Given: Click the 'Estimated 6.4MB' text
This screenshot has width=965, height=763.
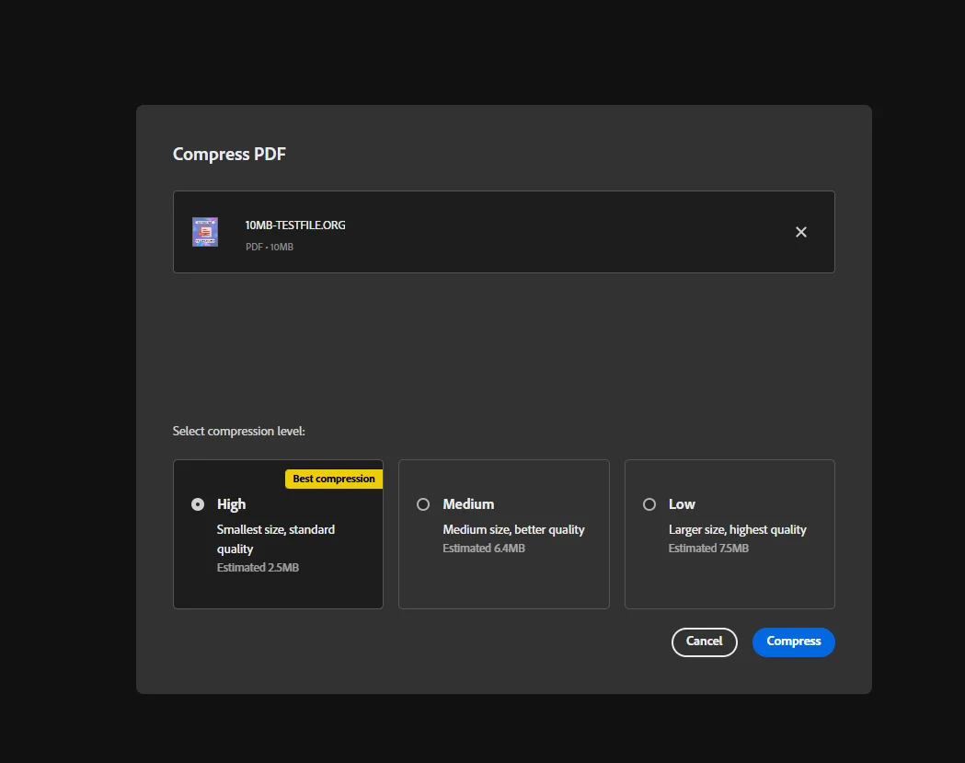Looking at the screenshot, I should pyautogui.click(x=484, y=548).
